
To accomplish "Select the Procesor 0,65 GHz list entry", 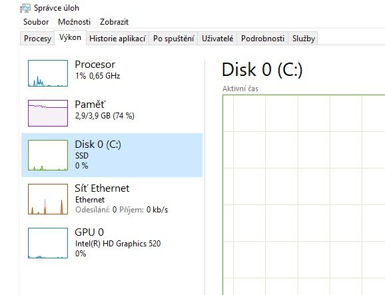I will coord(112,73).
